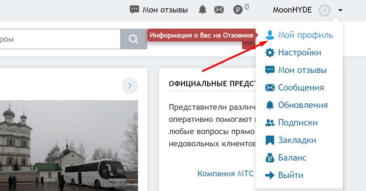Click the bookmark icon beside 'Закладки'
Image resolution: width=366 pixels, height=191 pixels.
(x=270, y=140)
